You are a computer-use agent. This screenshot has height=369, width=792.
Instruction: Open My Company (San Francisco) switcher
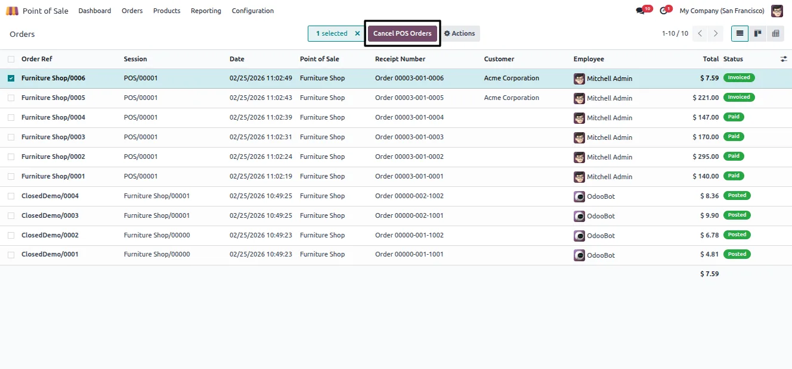722,11
